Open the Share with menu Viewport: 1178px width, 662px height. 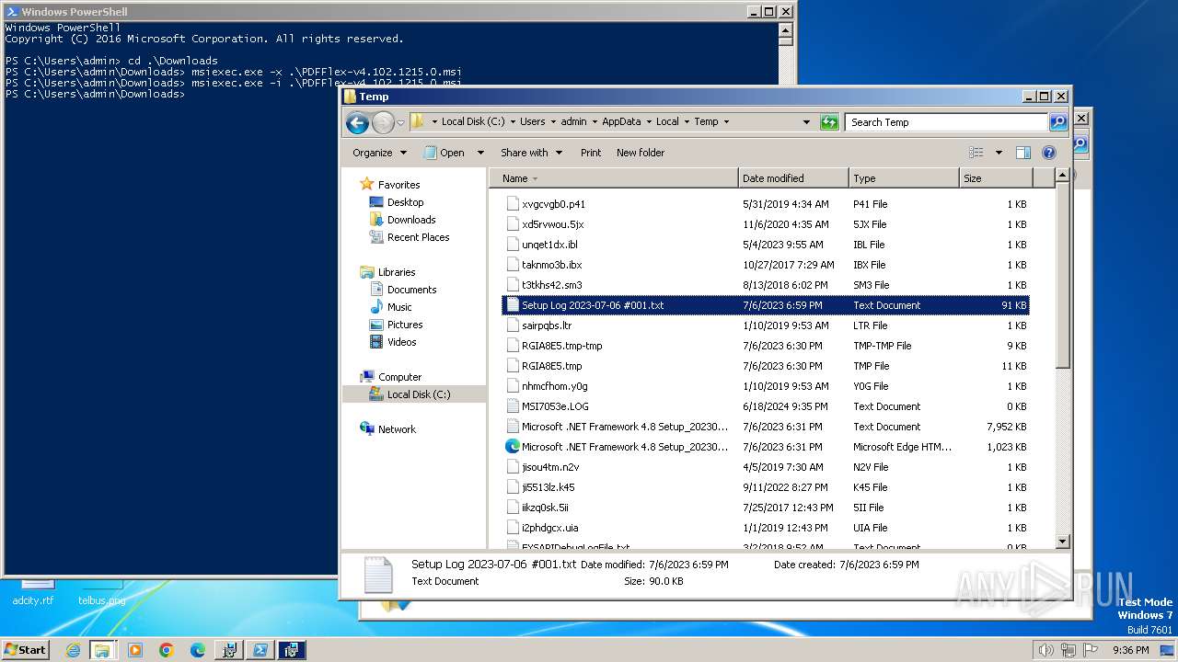[x=530, y=153]
